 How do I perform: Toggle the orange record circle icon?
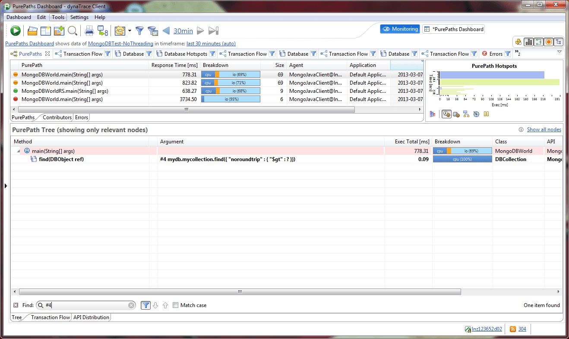[x=549, y=42]
